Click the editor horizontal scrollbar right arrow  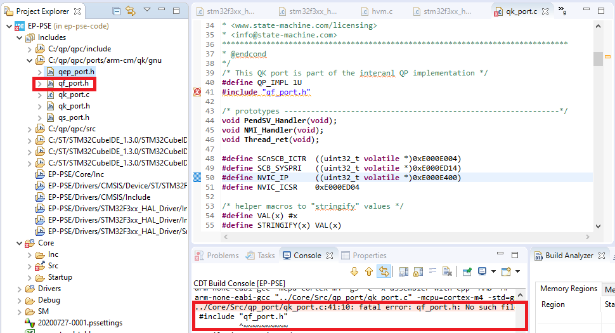click(x=587, y=237)
